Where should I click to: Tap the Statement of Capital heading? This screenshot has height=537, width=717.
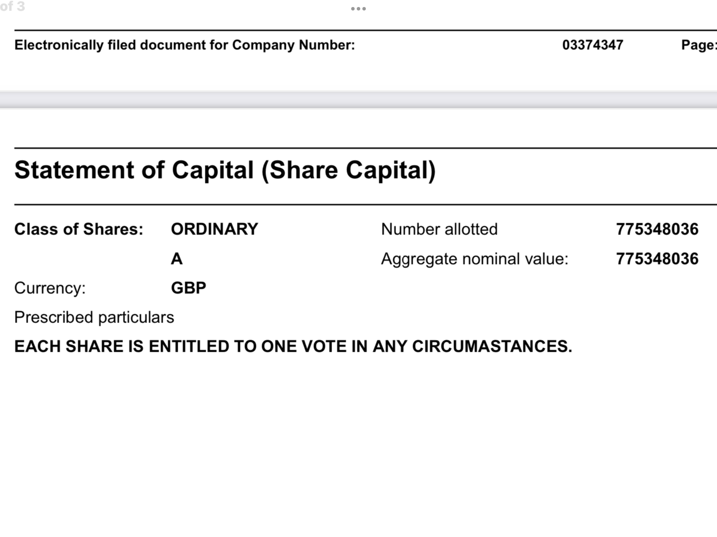(225, 170)
